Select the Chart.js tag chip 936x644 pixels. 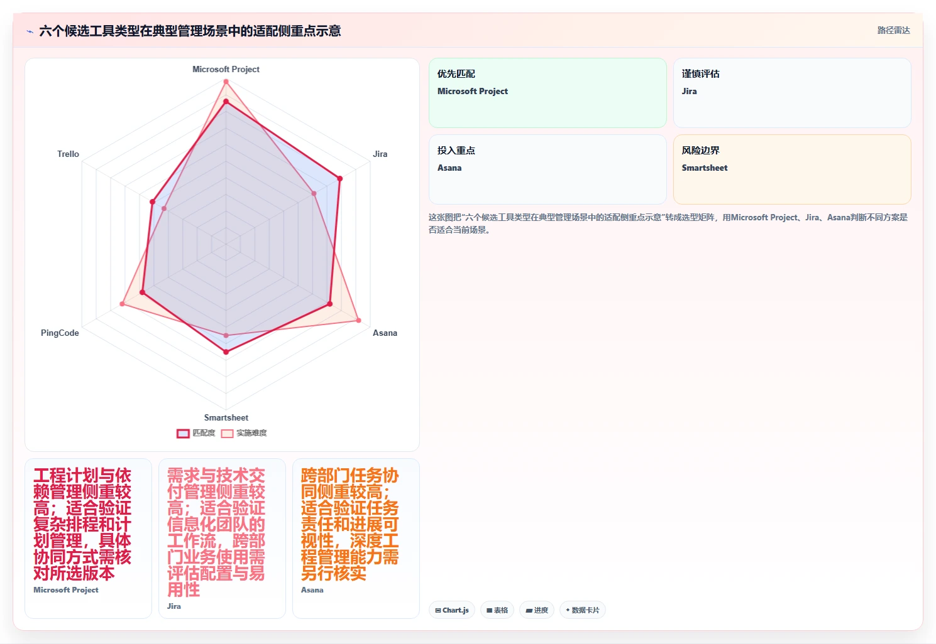click(452, 610)
